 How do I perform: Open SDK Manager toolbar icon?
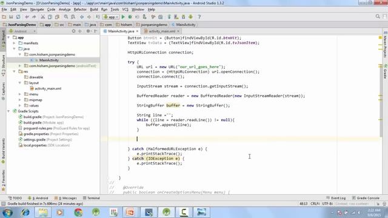[183, 17]
